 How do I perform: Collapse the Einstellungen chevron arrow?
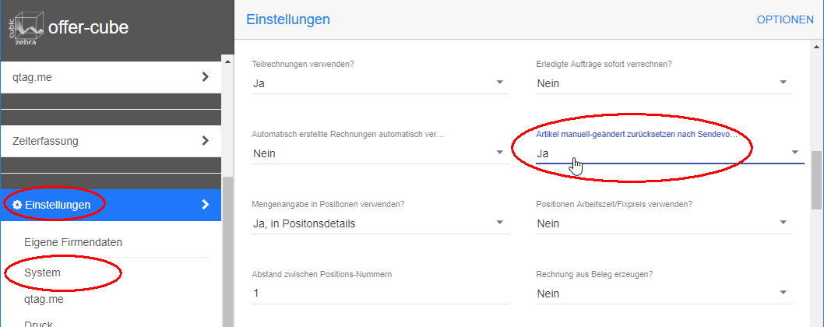point(206,205)
